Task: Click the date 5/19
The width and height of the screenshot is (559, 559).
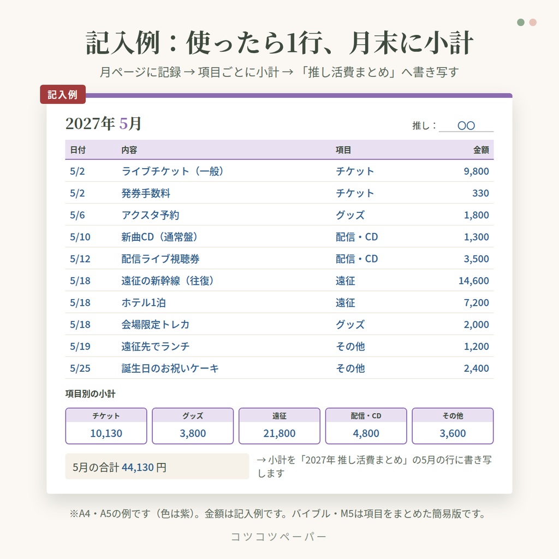Action: (x=80, y=347)
